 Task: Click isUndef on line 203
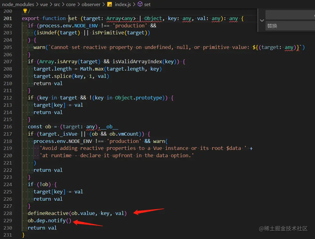click(x=47, y=33)
